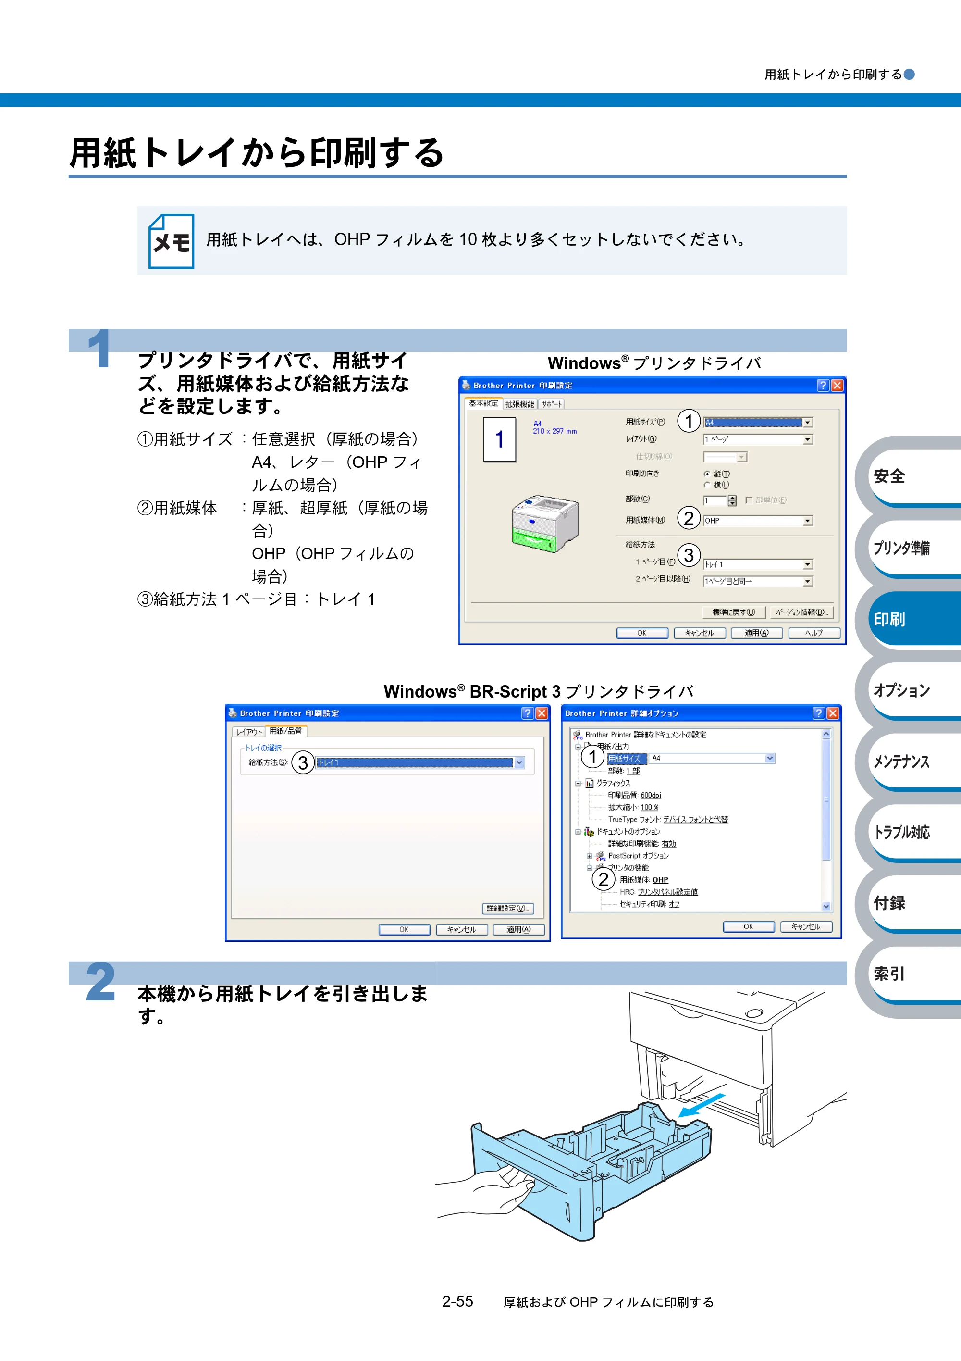Viewport: 961px width, 1361px height.
Task: Collapse the ドキュメントのオプション tree node
Action: (578, 832)
